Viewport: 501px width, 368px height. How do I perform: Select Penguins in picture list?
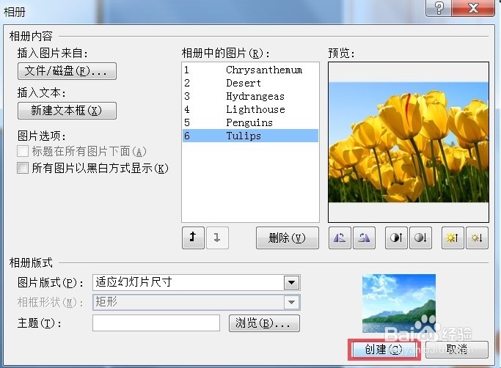250,122
